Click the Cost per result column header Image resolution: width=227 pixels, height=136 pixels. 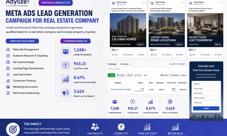coord(171,83)
